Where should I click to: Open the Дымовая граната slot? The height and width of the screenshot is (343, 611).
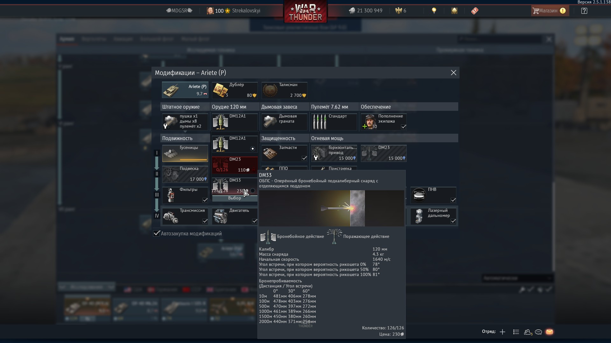(x=284, y=122)
